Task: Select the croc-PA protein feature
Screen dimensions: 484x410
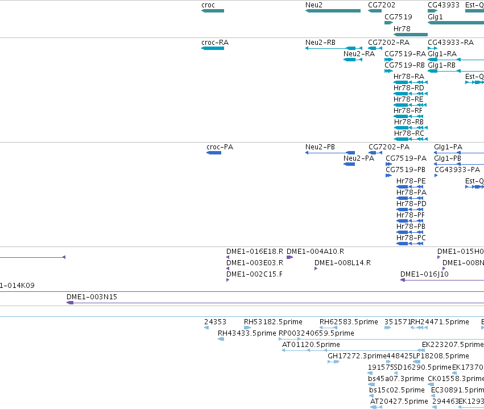Action: [x=214, y=153]
